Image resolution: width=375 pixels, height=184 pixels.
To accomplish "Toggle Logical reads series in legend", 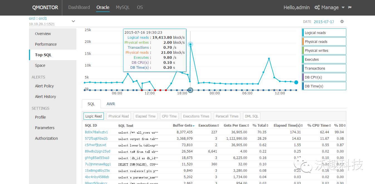I will pyautogui.click(x=324, y=33).
